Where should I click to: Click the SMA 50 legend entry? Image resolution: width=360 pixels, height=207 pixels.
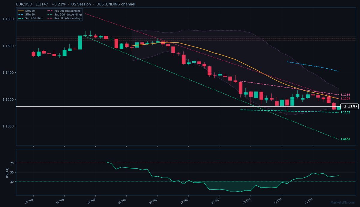pos(26,14)
